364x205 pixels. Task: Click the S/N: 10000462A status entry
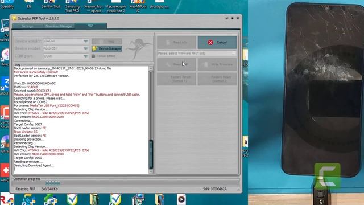215,189
